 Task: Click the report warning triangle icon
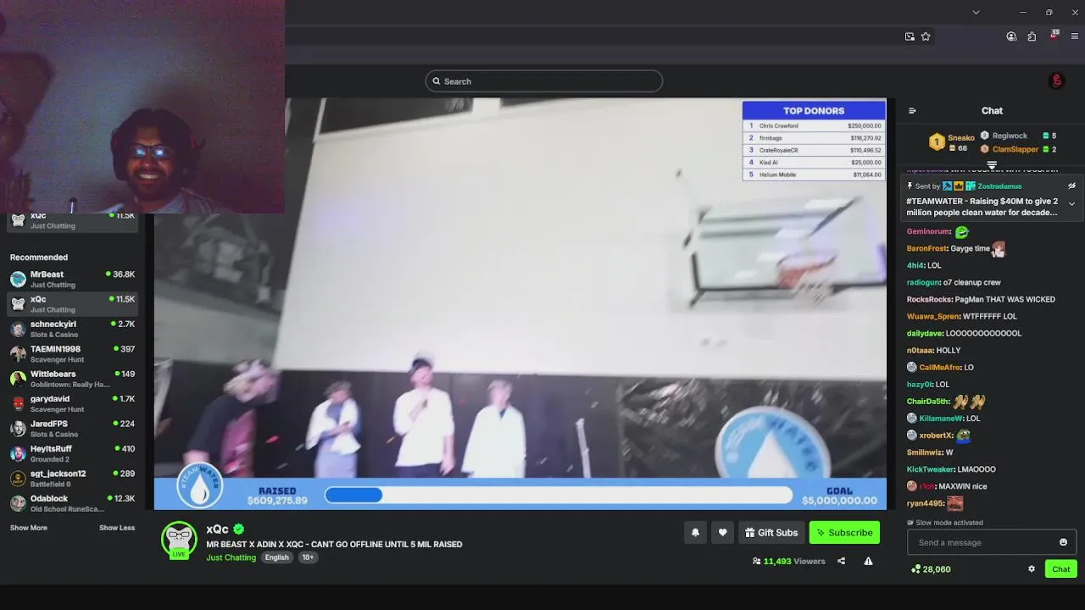(868, 561)
